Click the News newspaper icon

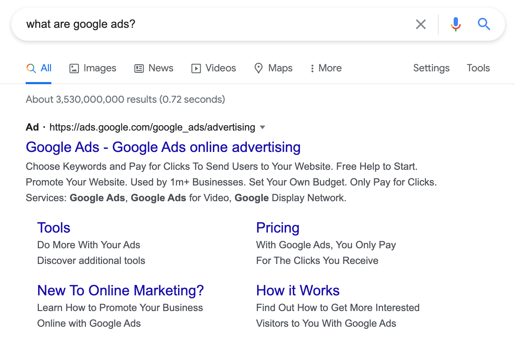tap(139, 68)
